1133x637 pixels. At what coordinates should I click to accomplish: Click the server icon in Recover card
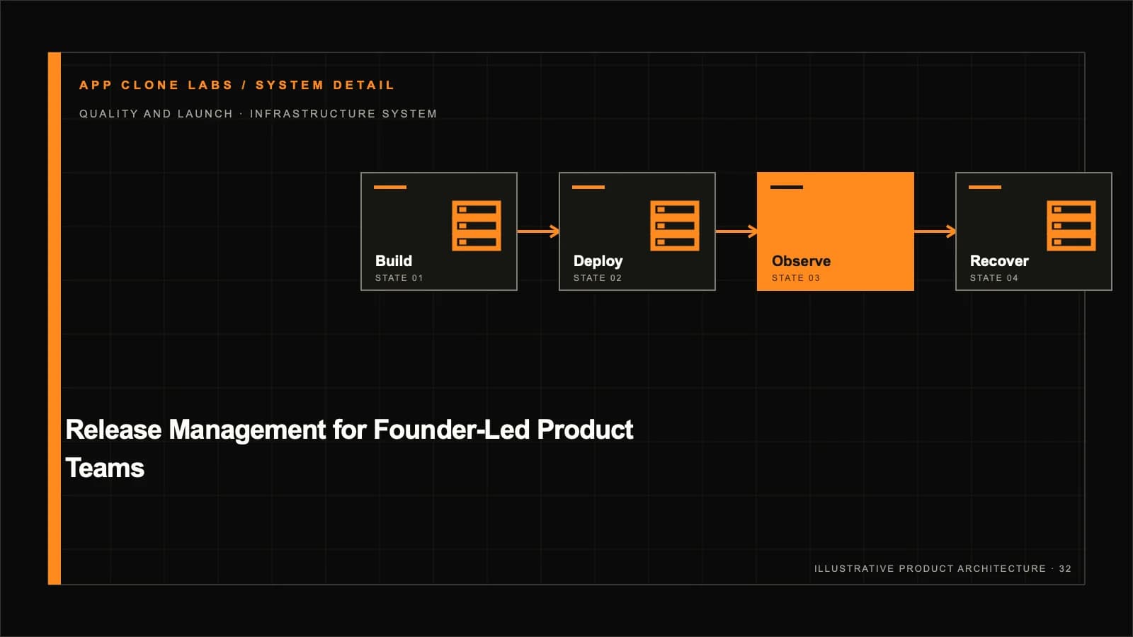click(x=1071, y=226)
